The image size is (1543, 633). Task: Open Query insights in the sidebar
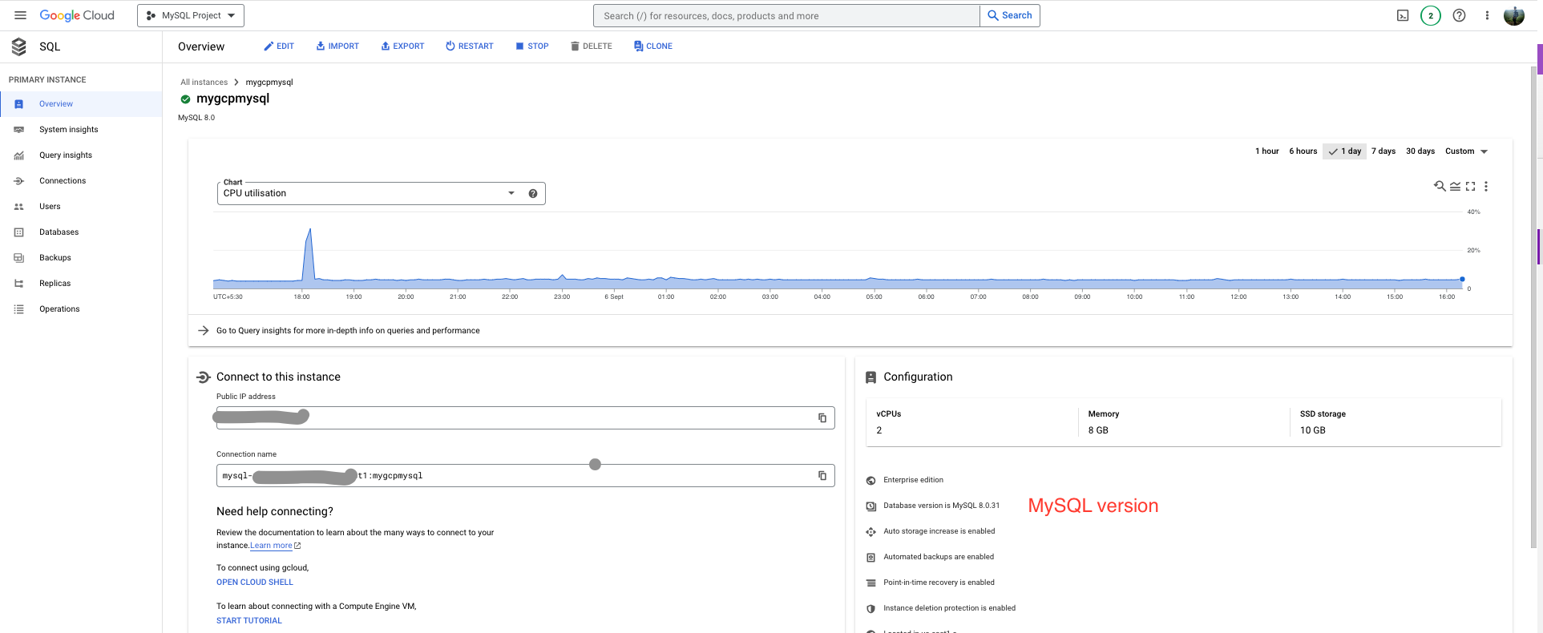81,155
